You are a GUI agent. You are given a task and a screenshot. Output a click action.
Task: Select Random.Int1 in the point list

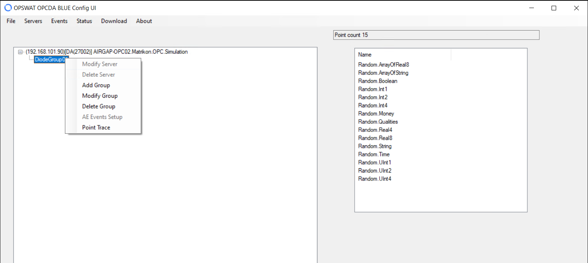tap(373, 89)
